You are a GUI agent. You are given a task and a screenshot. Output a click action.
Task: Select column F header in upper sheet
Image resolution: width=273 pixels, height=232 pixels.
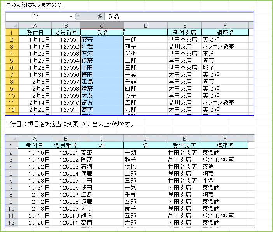[225, 26]
